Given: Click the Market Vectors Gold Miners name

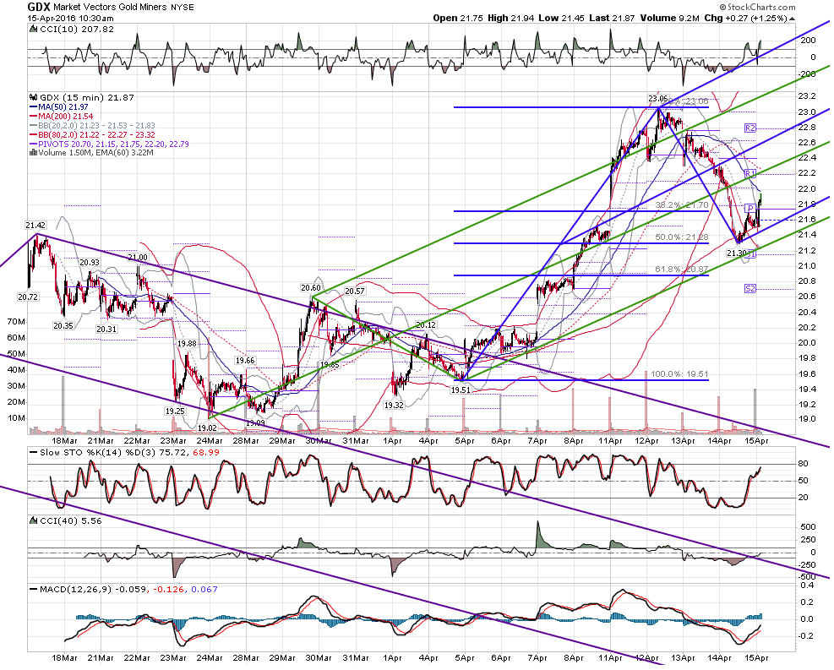Looking at the screenshot, I should coord(111,8).
